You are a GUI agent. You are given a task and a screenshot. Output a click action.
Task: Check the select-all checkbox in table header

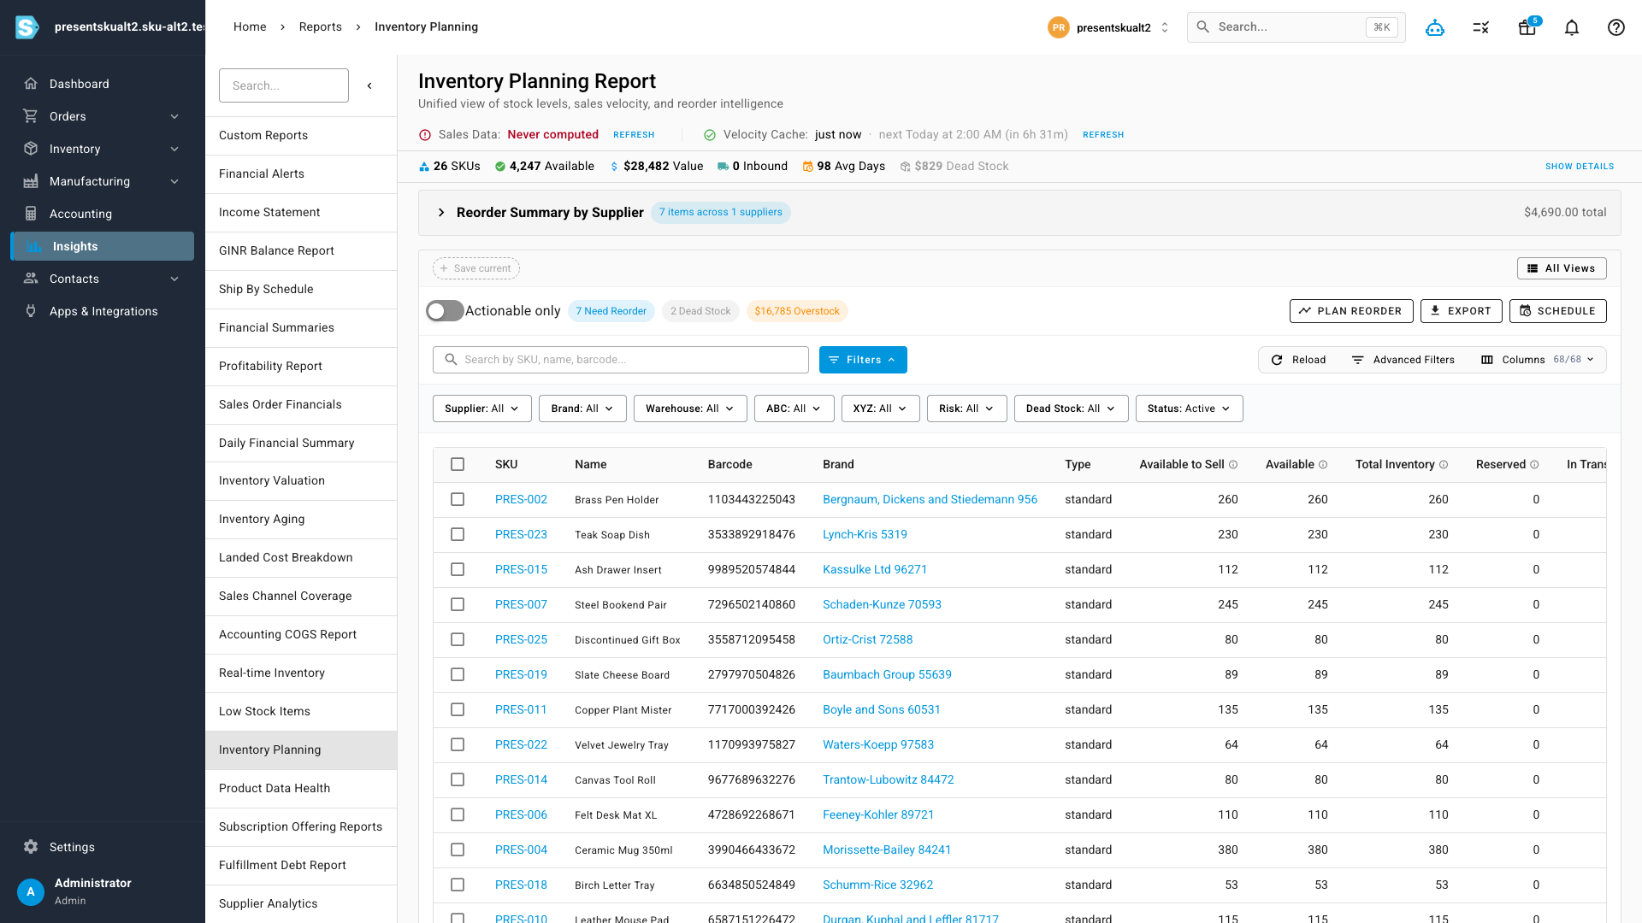pyautogui.click(x=458, y=465)
